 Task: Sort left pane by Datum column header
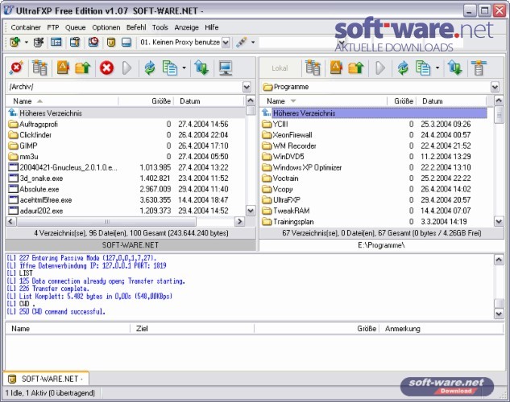pyautogui.click(x=209, y=101)
